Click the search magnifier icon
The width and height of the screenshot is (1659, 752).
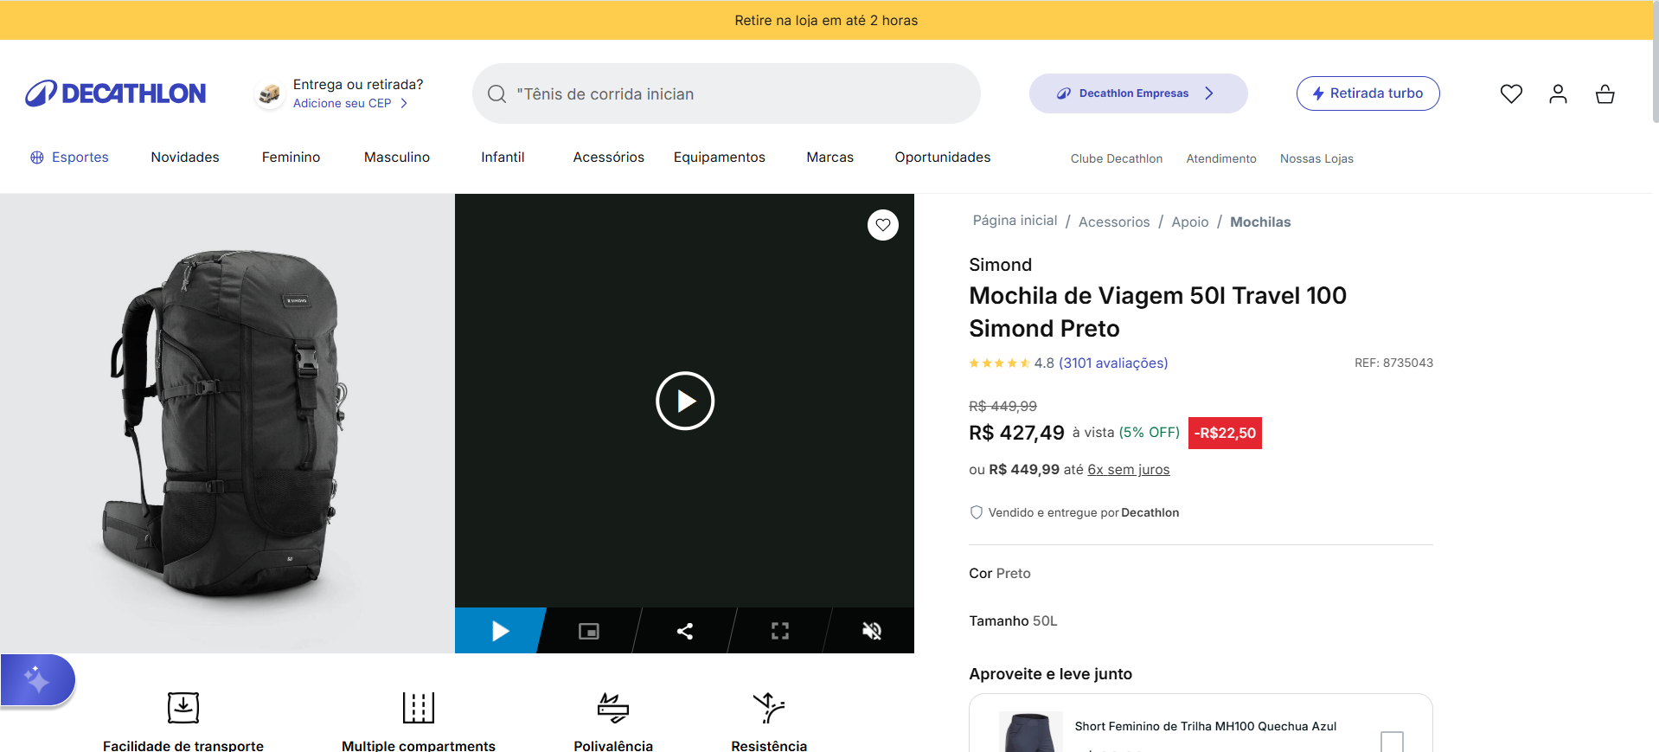click(496, 94)
